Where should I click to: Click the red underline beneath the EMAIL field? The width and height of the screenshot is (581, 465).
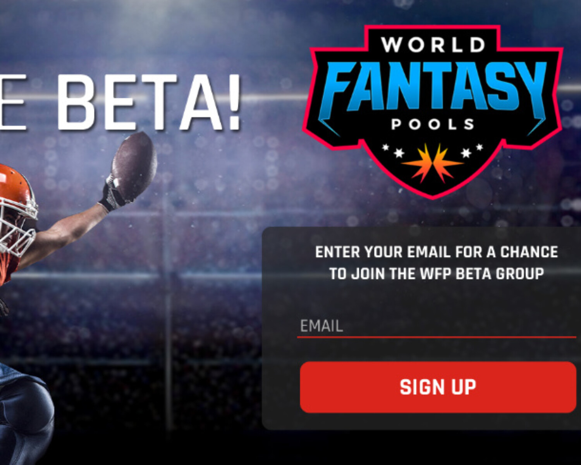pos(437,337)
